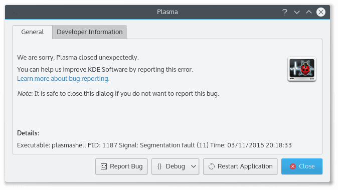Viewport: 338px width, 190px height.
Task: Dismiss dialog with the blue Close button
Action: 302,166
